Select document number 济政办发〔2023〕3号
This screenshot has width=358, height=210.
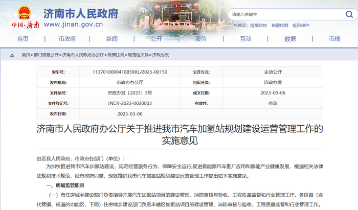coord(130,93)
